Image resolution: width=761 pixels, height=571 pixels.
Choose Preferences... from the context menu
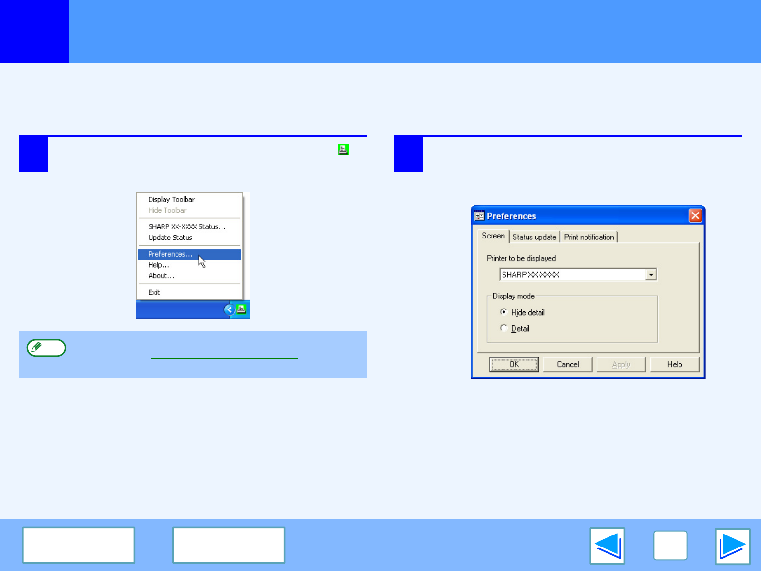170,254
